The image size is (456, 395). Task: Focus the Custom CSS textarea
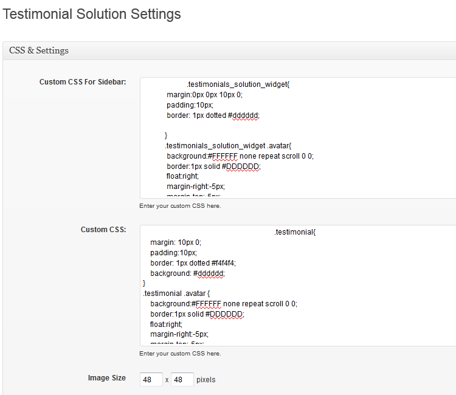298,286
